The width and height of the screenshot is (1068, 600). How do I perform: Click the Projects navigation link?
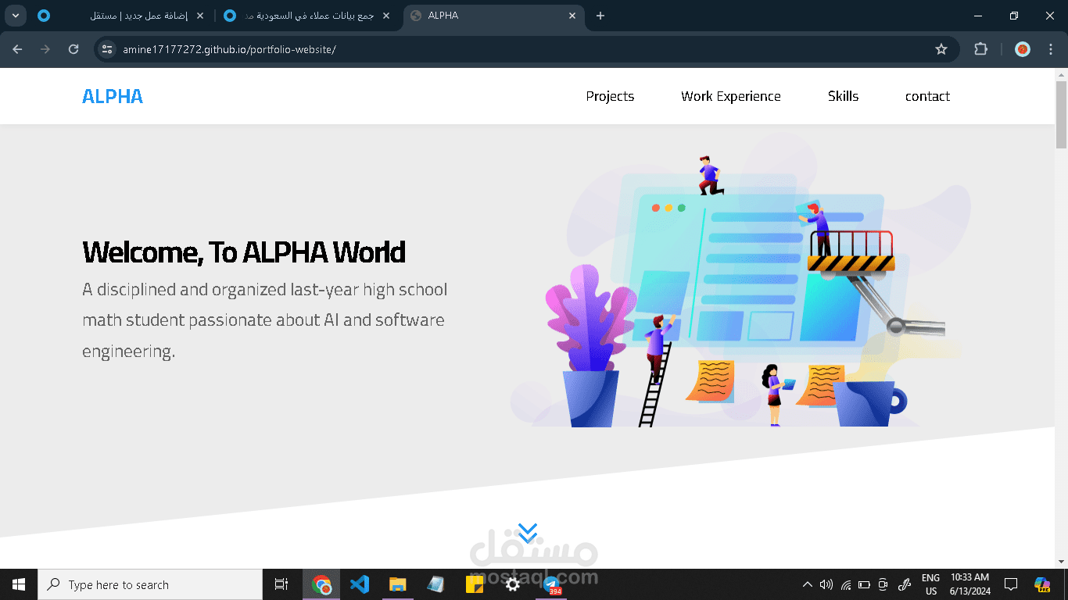coord(610,96)
